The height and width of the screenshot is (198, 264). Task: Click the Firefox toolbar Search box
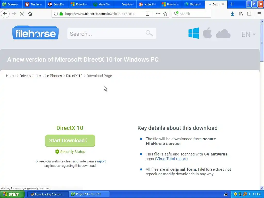(x=192, y=14)
